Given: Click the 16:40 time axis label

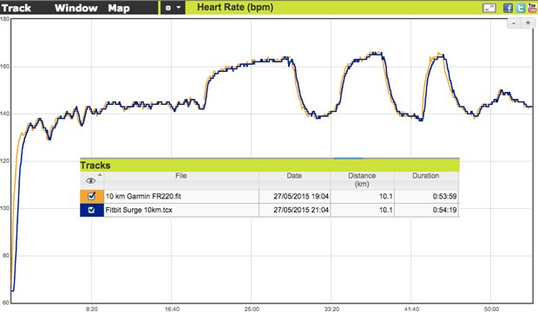Looking at the screenshot, I should [172, 309].
